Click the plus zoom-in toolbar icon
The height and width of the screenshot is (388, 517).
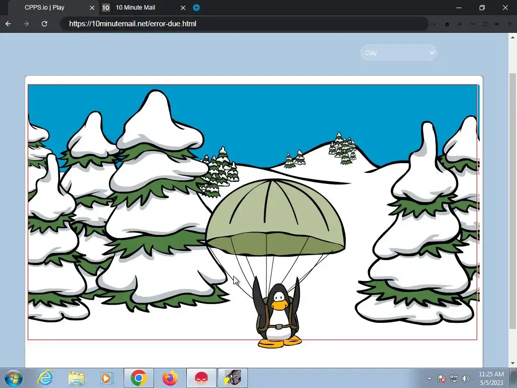(x=459, y=24)
